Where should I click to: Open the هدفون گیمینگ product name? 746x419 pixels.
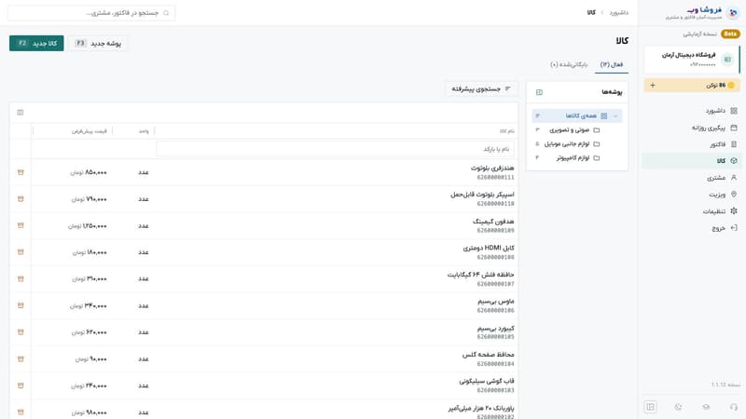tap(493, 222)
